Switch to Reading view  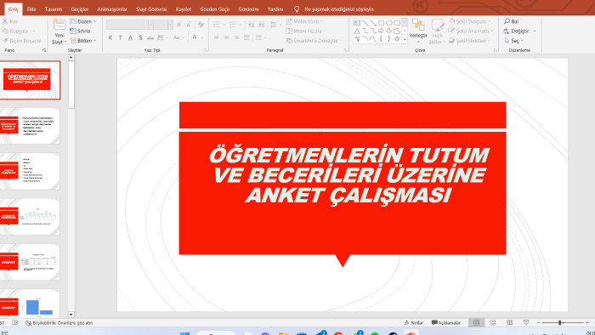[x=509, y=322]
